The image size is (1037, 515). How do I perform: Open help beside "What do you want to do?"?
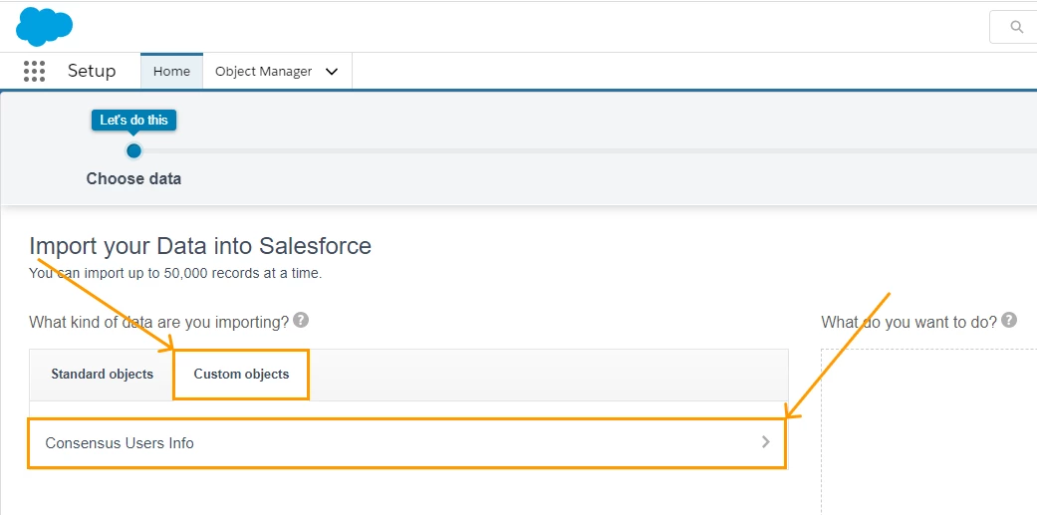point(1009,321)
